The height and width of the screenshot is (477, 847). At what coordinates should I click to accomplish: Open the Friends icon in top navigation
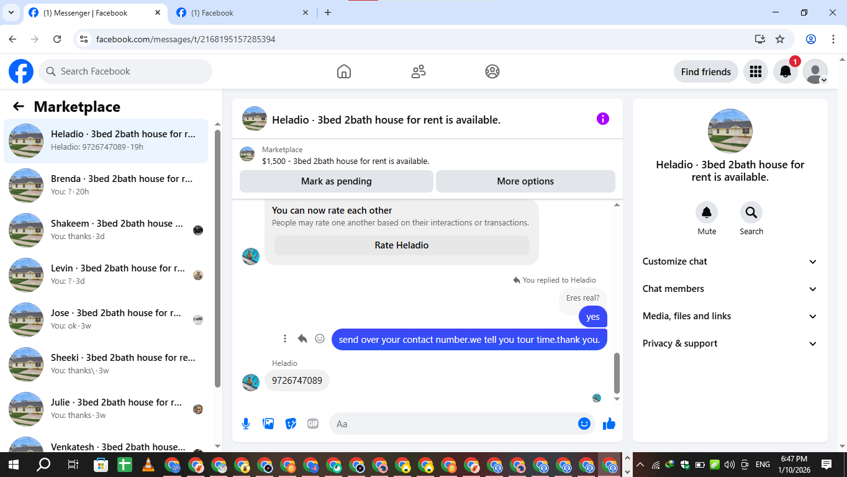click(x=419, y=71)
